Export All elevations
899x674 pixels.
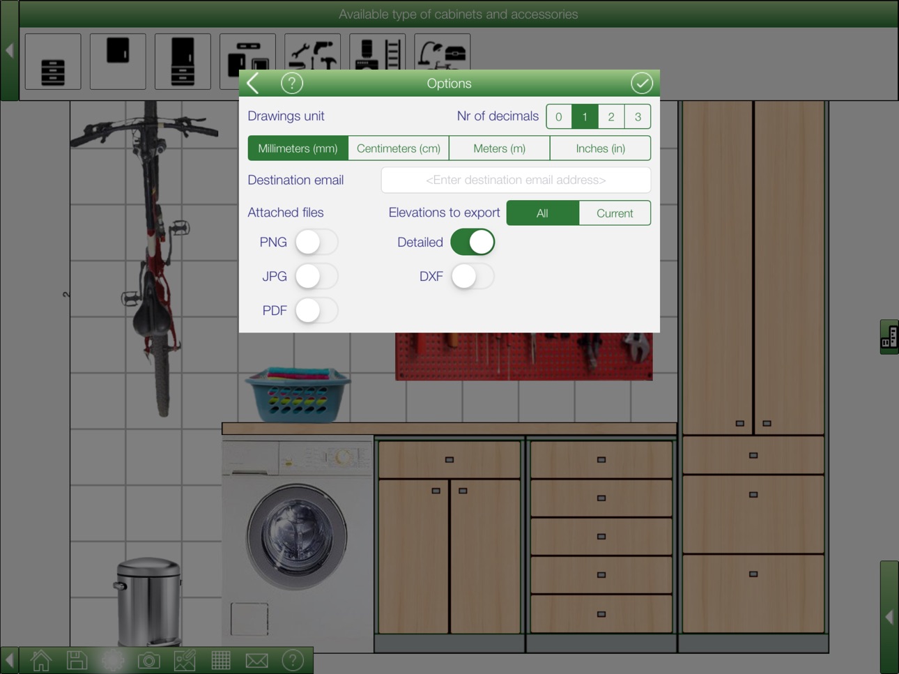[x=542, y=213]
